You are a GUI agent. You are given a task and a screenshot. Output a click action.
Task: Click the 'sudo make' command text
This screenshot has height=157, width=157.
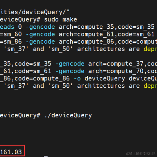[60, 19]
